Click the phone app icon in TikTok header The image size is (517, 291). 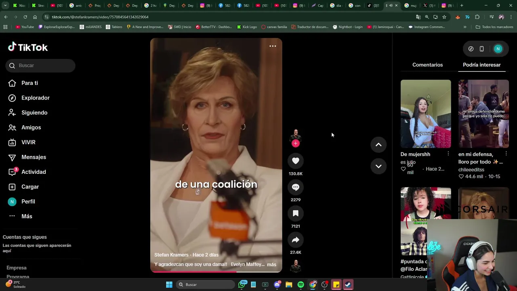click(x=481, y=49)
